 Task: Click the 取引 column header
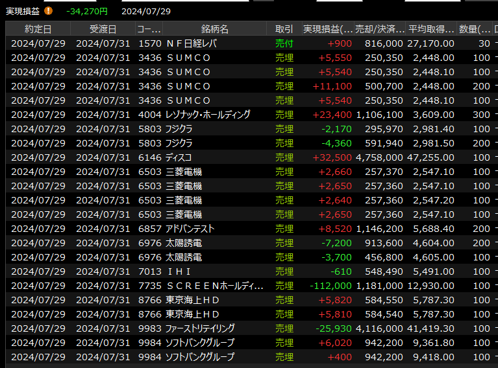(284, 29)
